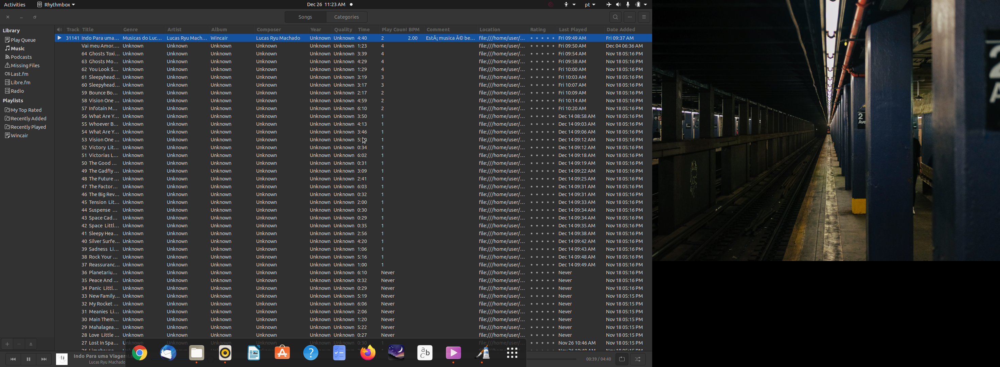Image resolution: width=1000 pixels, height=367 pixels.
Task: Add new playlist with plus button
Action: [x=7, y=344]
